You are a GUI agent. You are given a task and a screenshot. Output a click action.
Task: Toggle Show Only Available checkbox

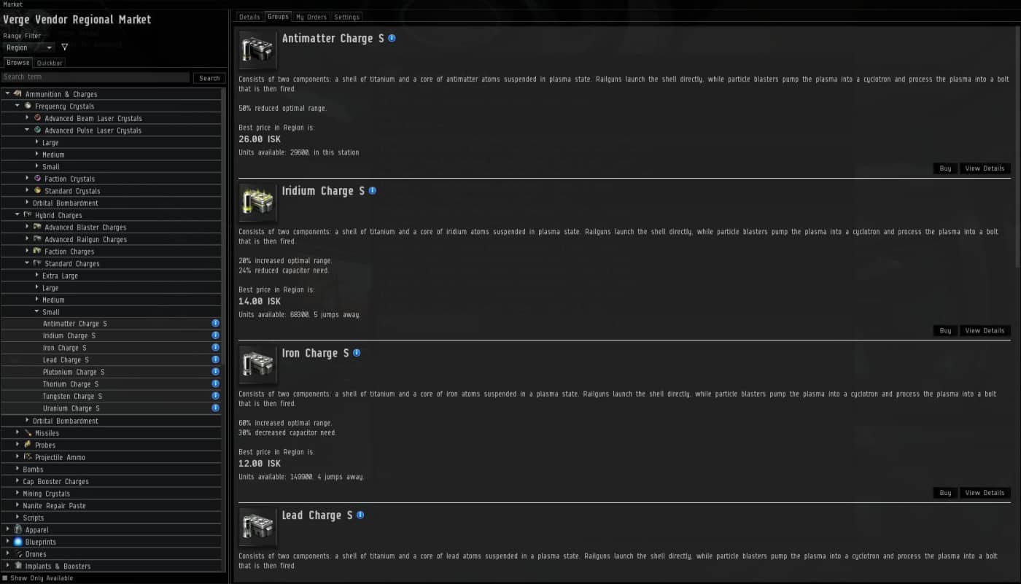coord(5,578)
